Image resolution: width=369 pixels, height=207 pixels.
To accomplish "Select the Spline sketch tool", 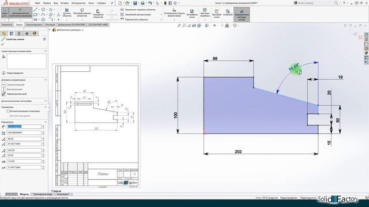I will [x=51, y=10].
